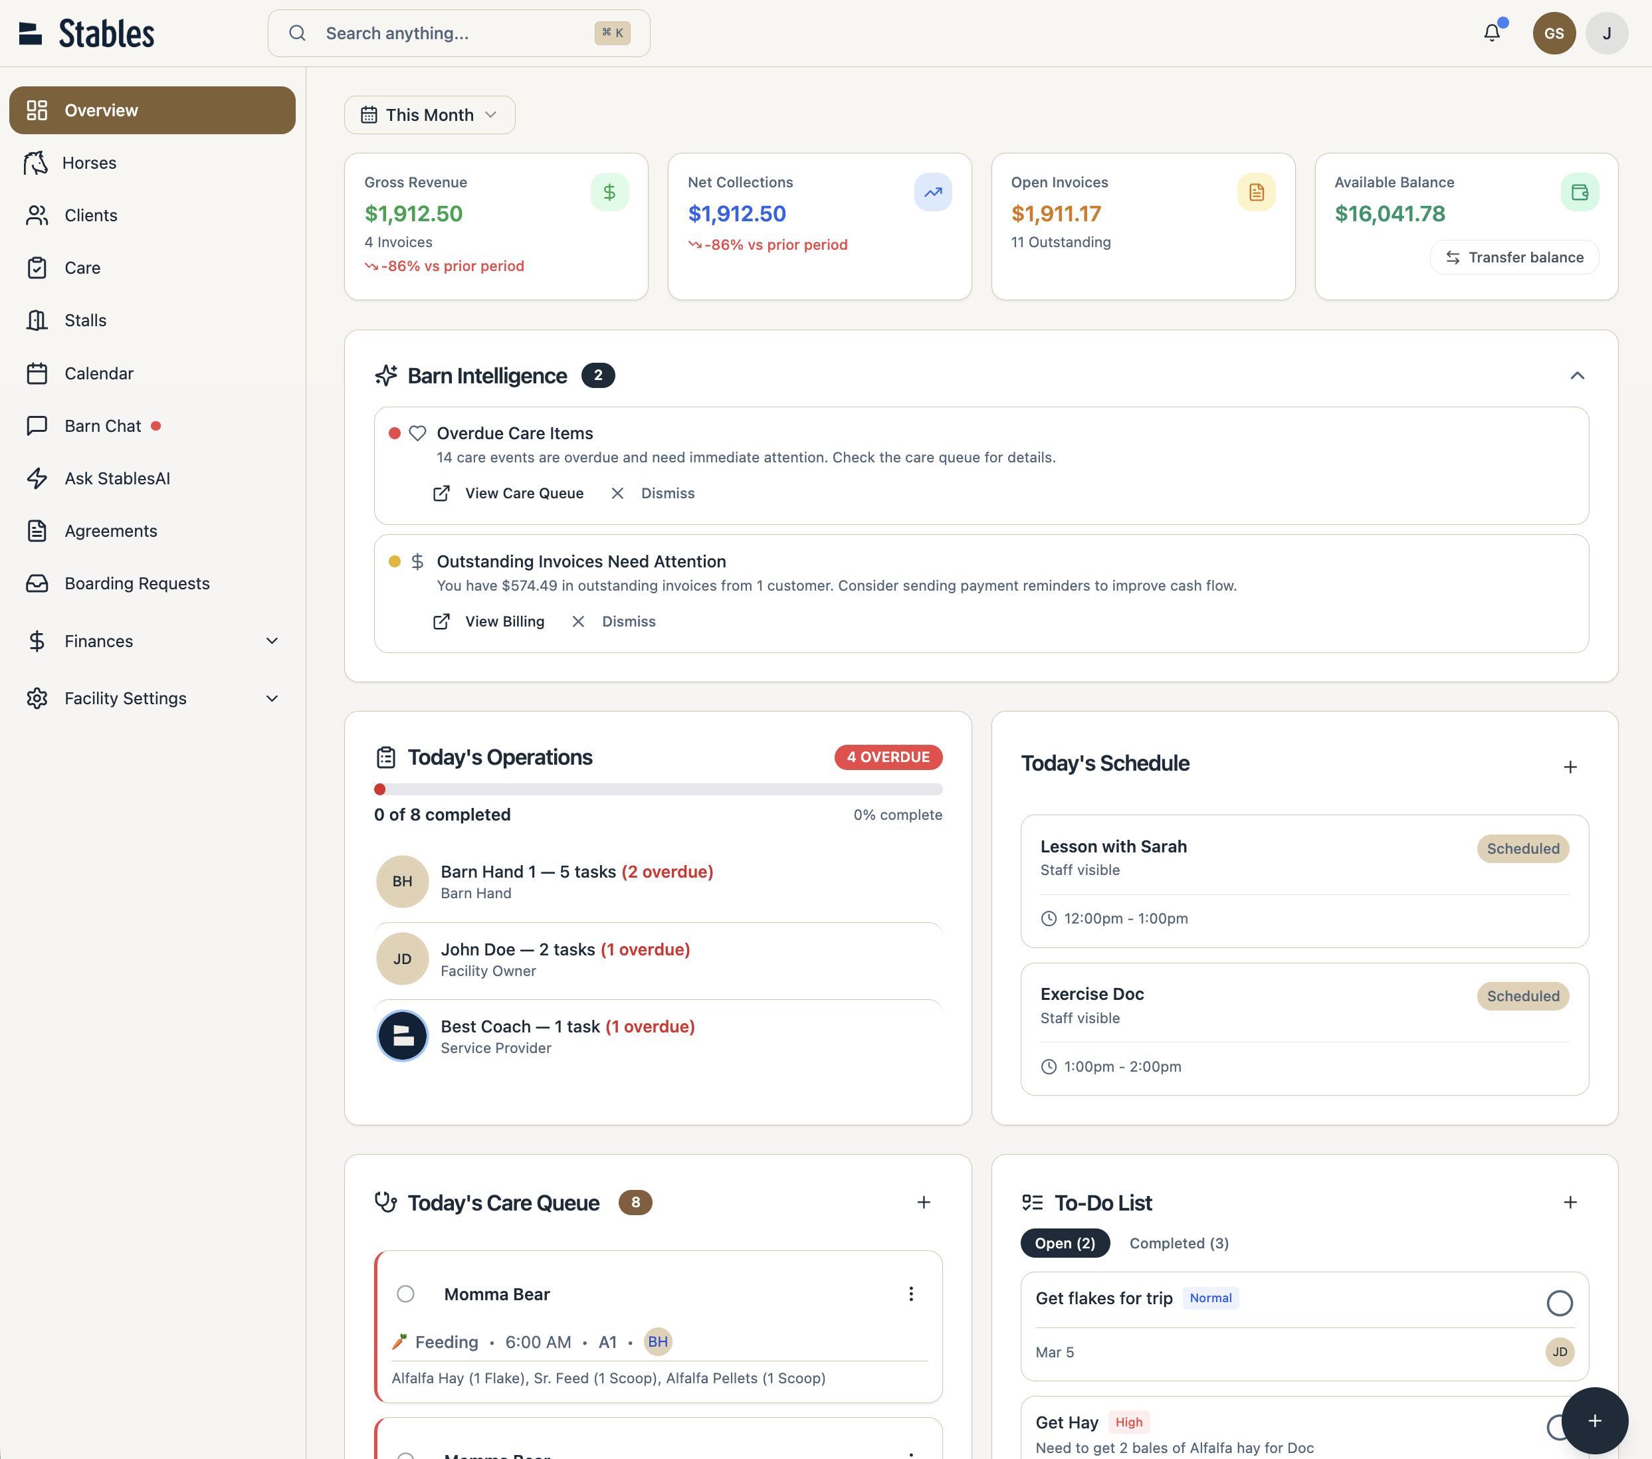Open the Care section
The image size is (1652, 1459).
[x=152, y=268]
